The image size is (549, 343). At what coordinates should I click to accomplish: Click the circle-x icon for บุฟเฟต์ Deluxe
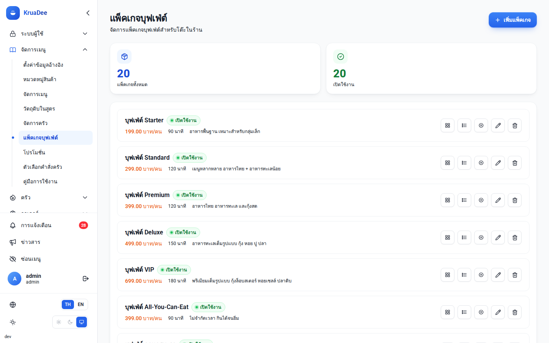[481, 237]
